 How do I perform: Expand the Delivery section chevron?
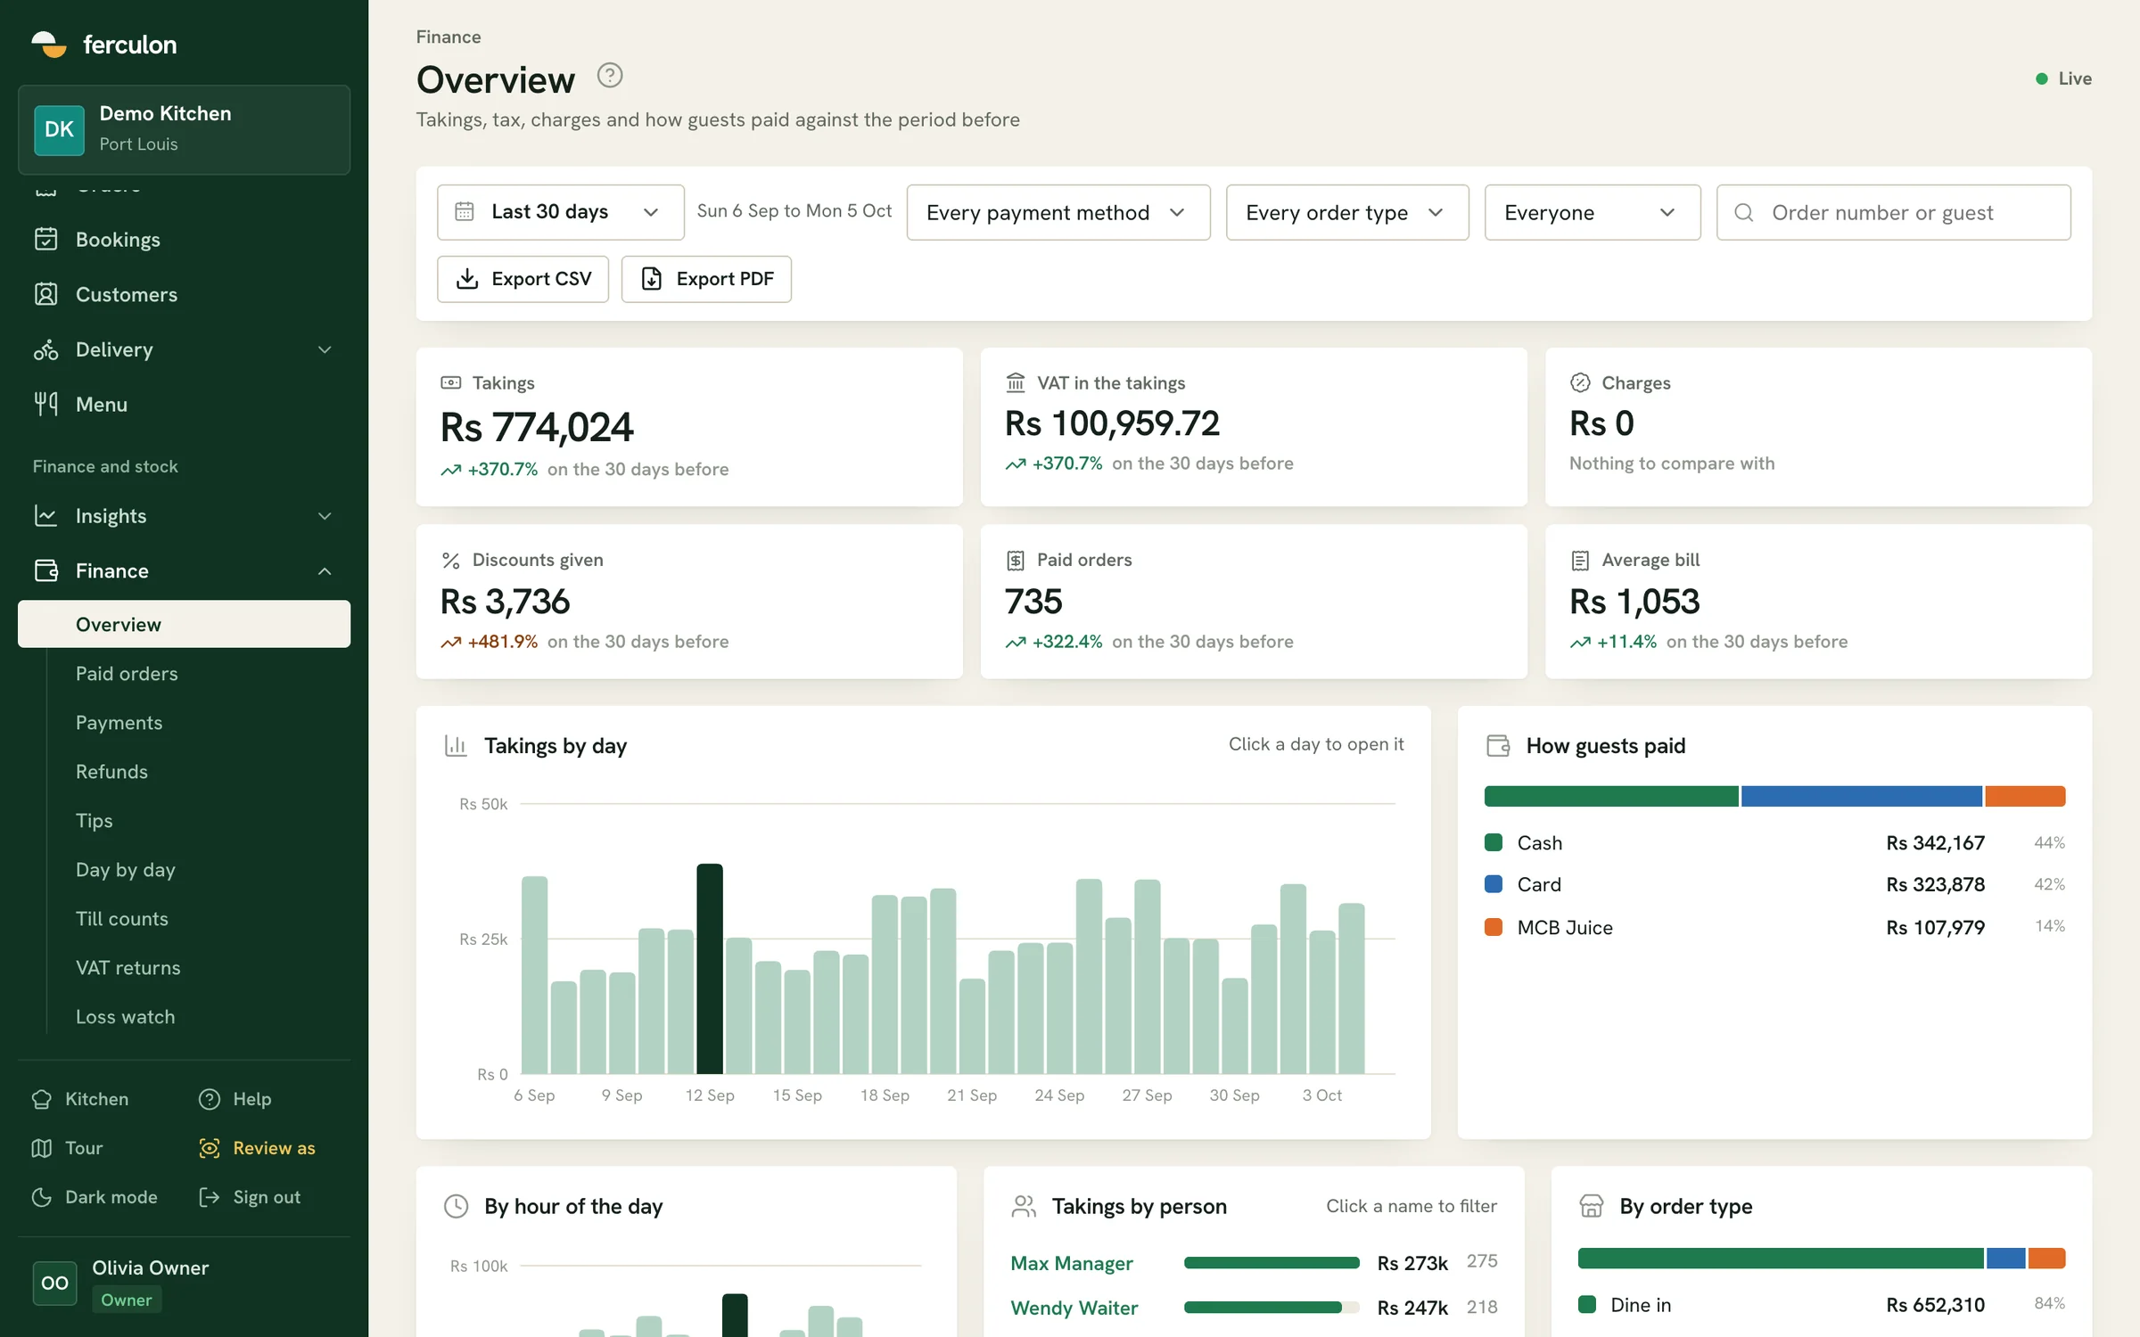click(325, 349)
